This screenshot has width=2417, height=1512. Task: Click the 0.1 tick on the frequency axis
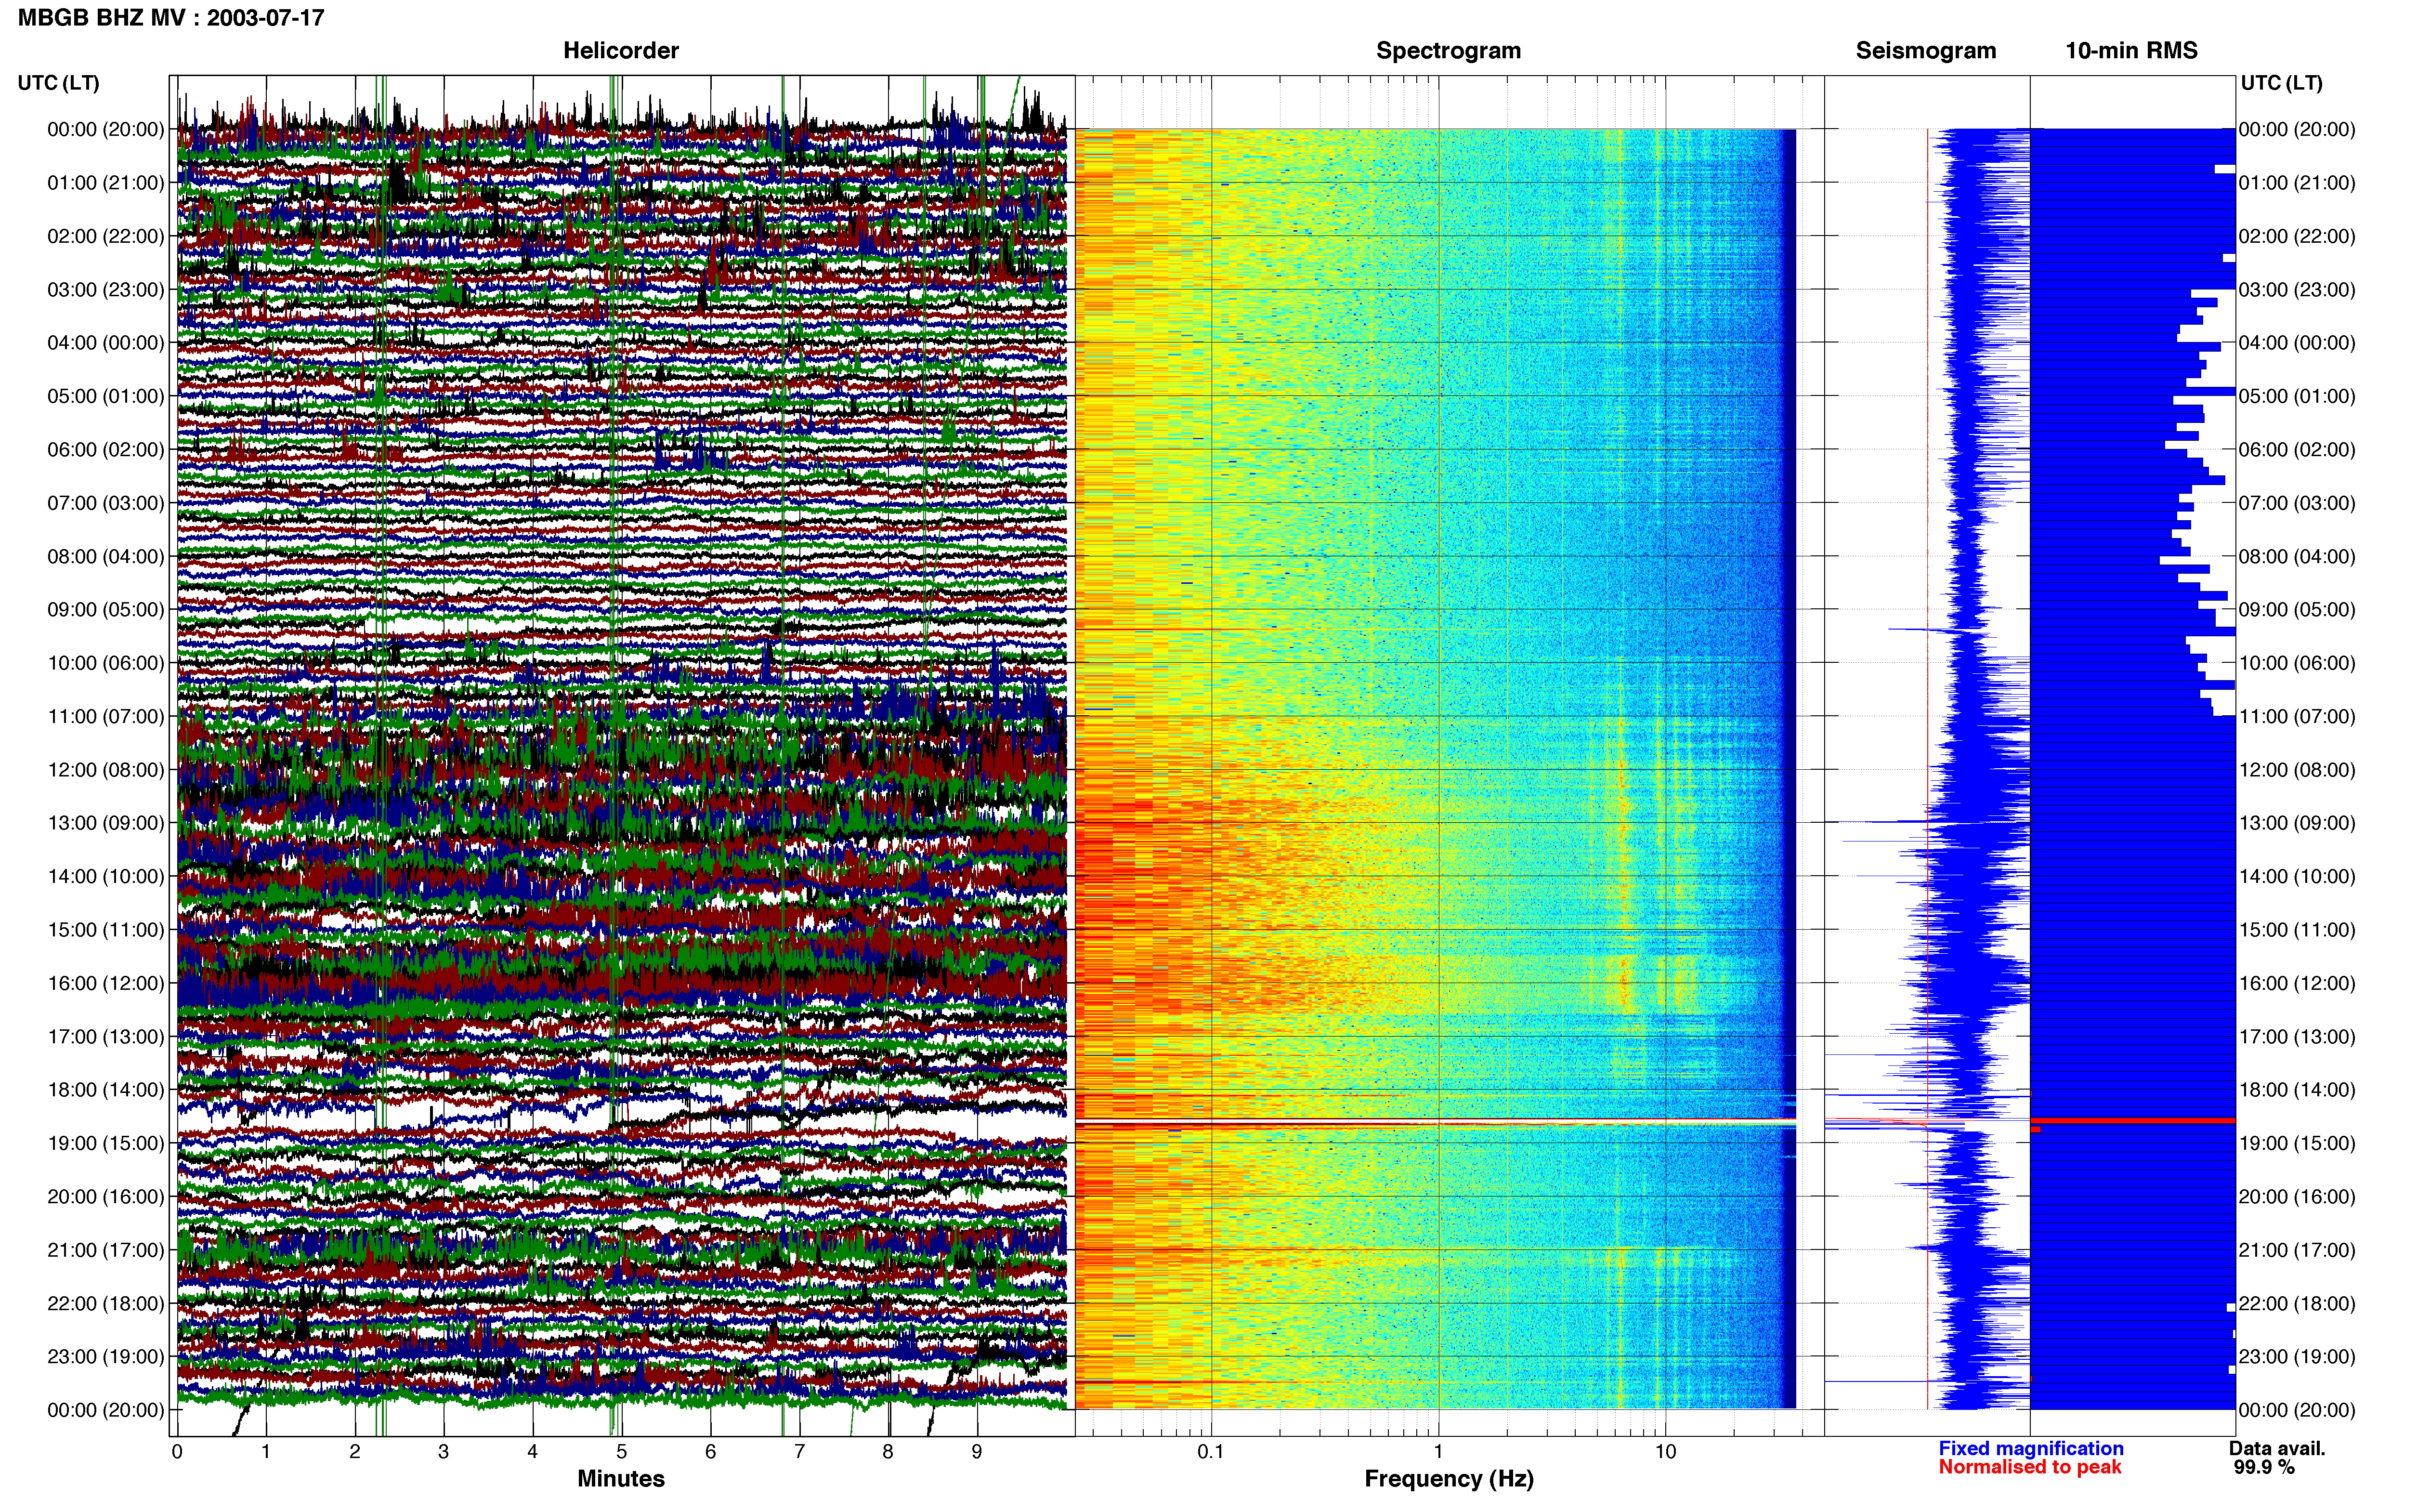coord(1211,1451)
